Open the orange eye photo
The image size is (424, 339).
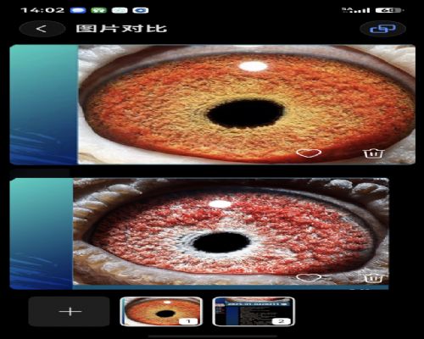click(x=247, y=104)
